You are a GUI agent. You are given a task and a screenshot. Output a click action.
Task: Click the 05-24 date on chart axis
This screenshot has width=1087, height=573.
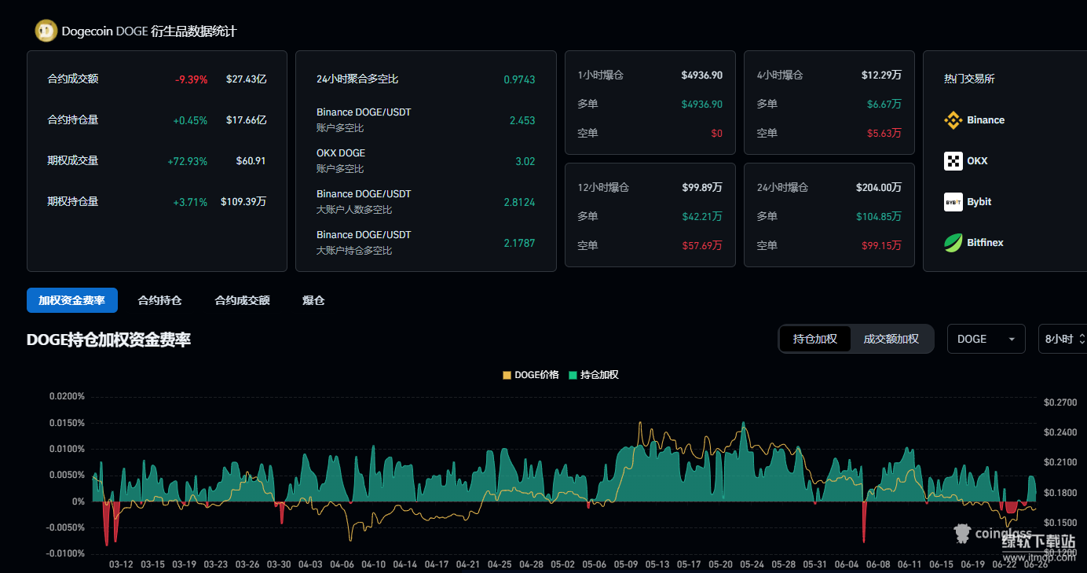752,564
